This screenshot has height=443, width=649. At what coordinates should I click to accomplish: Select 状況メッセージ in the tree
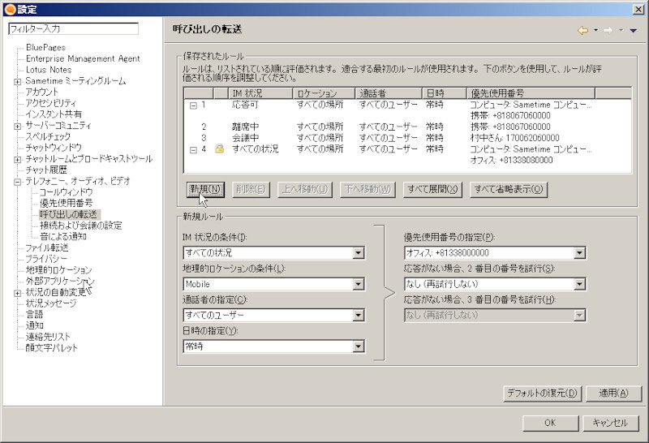tap(51, 303)
